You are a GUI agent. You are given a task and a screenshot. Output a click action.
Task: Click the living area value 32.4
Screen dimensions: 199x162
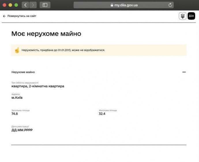(x=102, y=114)
